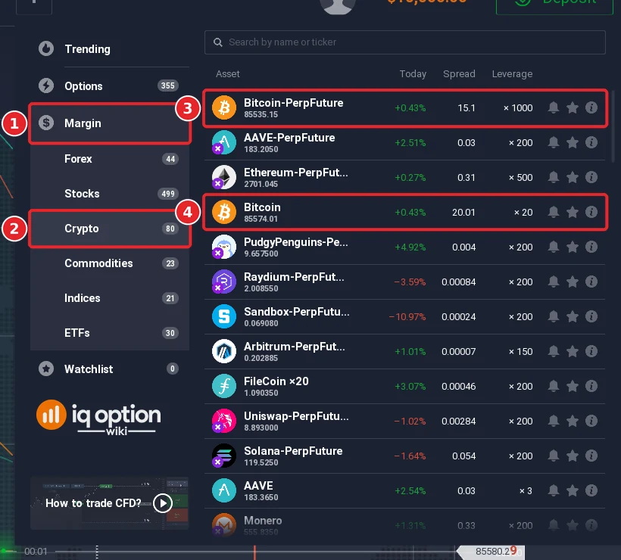Screen dimensions: 621x560
Task: Sort by the Spread column header
Action: click(x=459, y=74)
